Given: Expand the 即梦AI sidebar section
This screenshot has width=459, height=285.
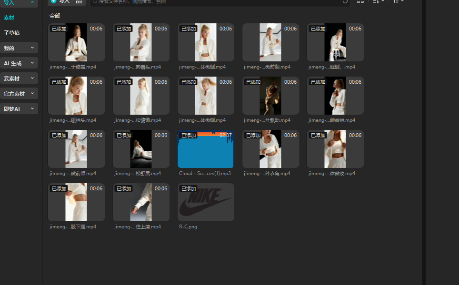Looking at the screenshot, I should tap(20, 109).
